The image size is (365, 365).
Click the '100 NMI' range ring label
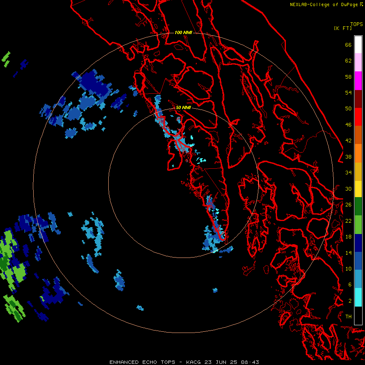coord(183,32)
